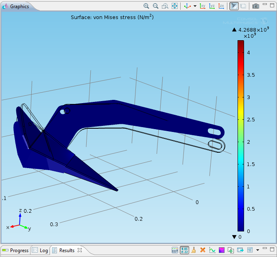Switch to the zx-plane view
Screen dimensions: 277x257
pyautogui.click(x=221, y=6)
